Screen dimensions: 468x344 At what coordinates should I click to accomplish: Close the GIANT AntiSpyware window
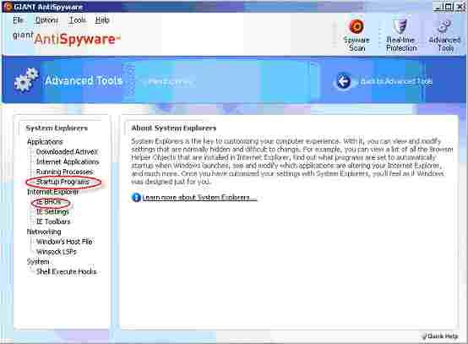point(460,7)
